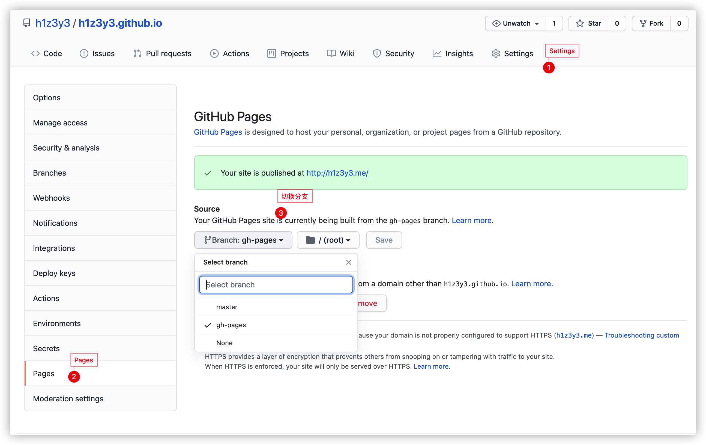This screenshot has height=445, width=706.
Task: Click the Star icon button
Action: pyautogui.click(x=580, y=23)
